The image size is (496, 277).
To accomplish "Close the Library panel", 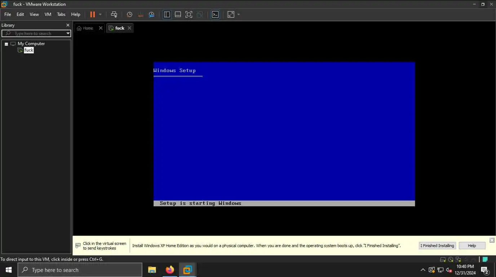I will [68, 25].
